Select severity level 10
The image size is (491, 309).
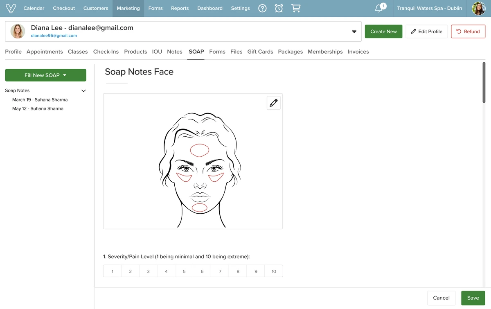pyautogui.click(x=274, y=271)
